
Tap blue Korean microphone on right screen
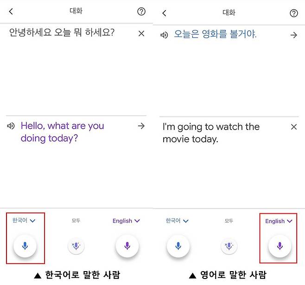178,246
